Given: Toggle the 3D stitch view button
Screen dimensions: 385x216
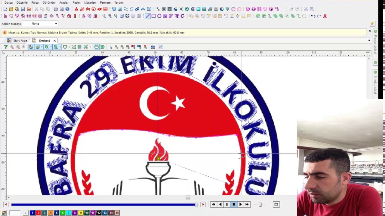Looking at the screenshot, I should point(102,47).
